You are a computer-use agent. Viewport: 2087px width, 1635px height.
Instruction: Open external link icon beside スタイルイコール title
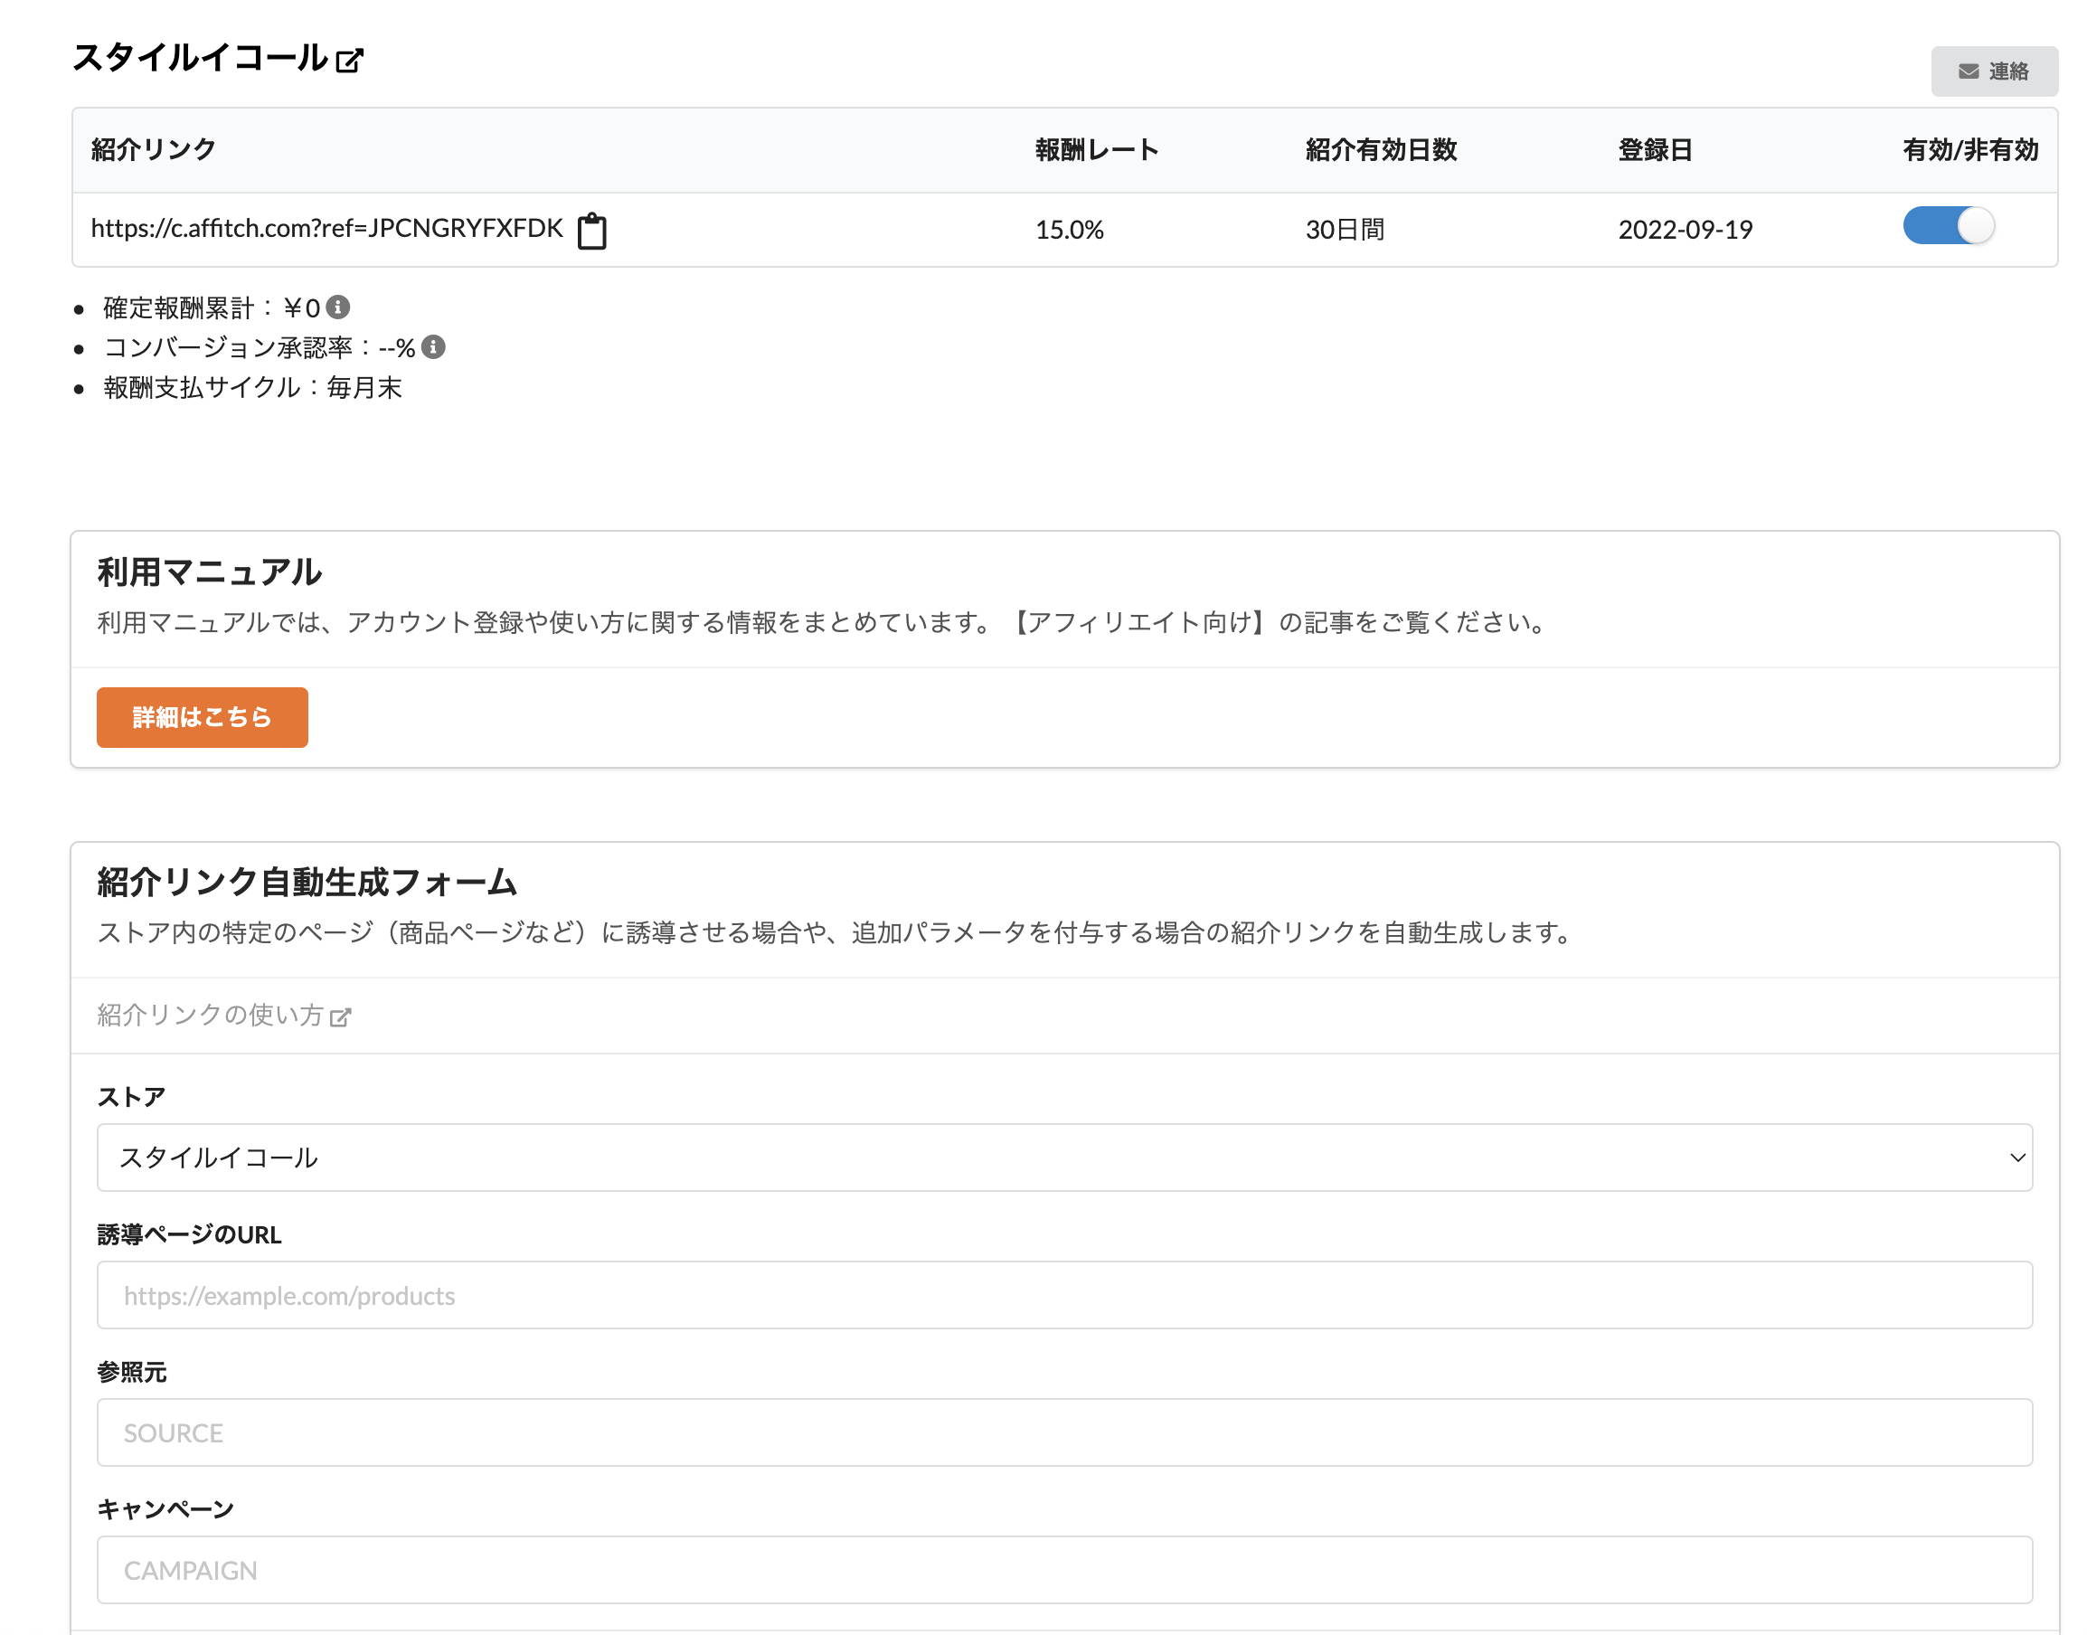click(x=349, y=61)
